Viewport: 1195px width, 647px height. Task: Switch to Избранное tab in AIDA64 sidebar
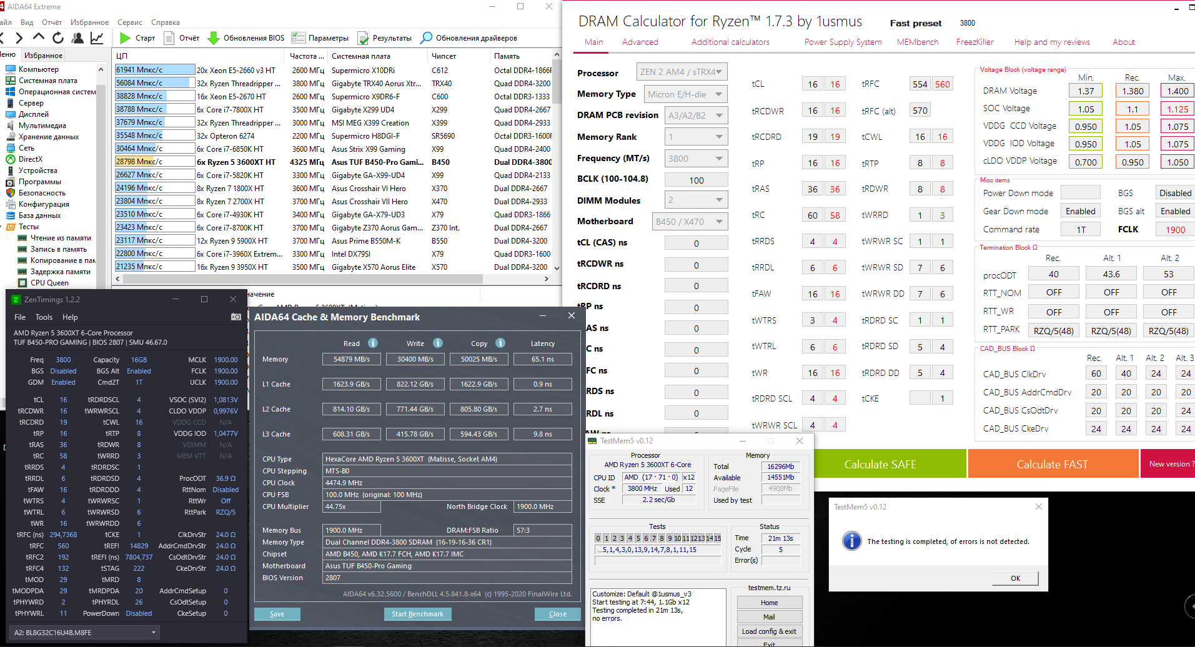coord(44,56)
